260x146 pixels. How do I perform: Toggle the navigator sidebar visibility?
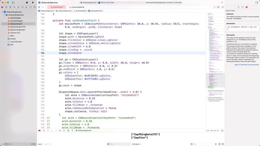tap(13, 2)
